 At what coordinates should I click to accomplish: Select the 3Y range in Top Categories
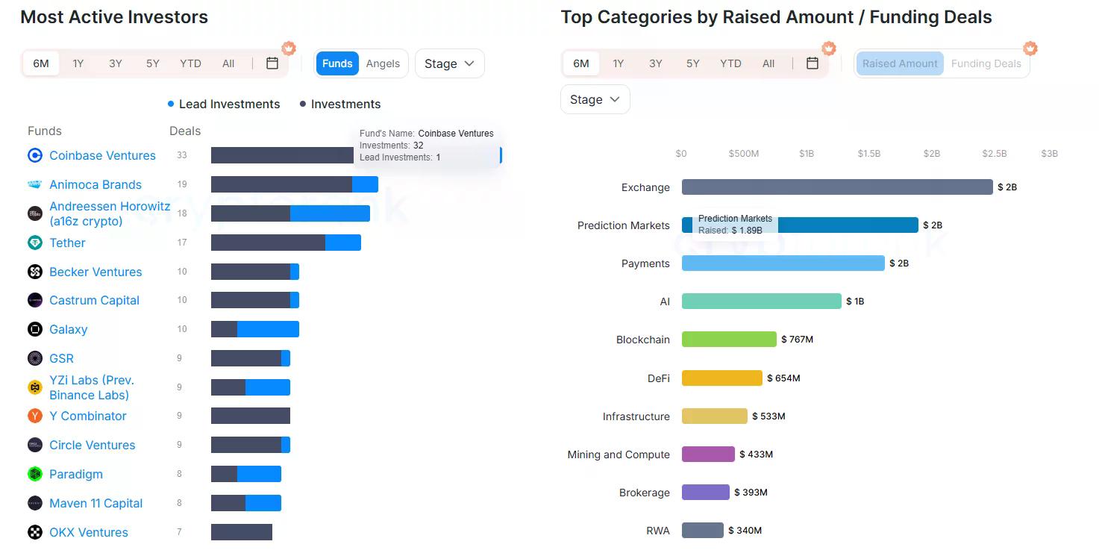[x=656, y=63]
